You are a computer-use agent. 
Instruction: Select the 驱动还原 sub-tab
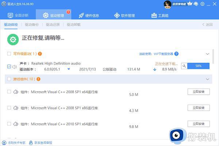53,24
